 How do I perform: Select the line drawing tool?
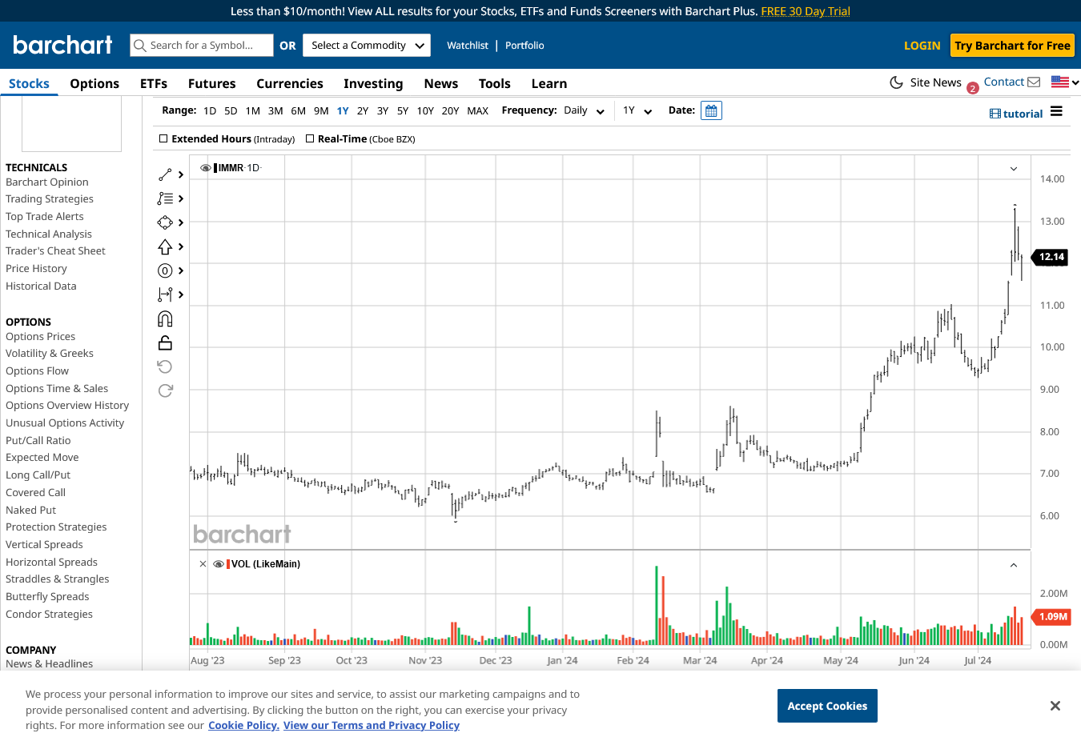point(165,174)
